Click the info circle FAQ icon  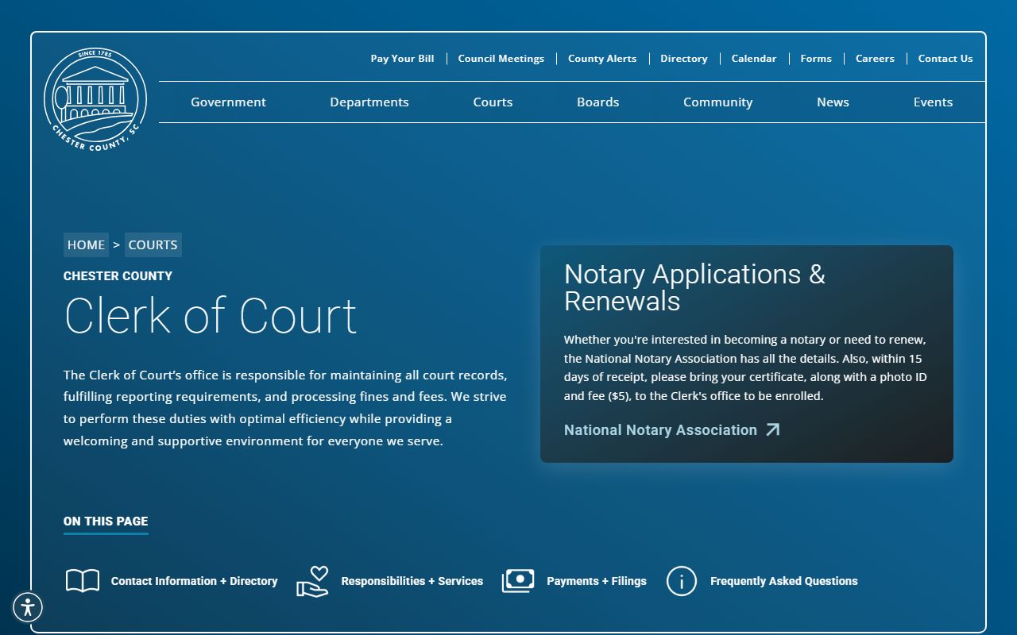pyautogui.click(x=681, y=581)
